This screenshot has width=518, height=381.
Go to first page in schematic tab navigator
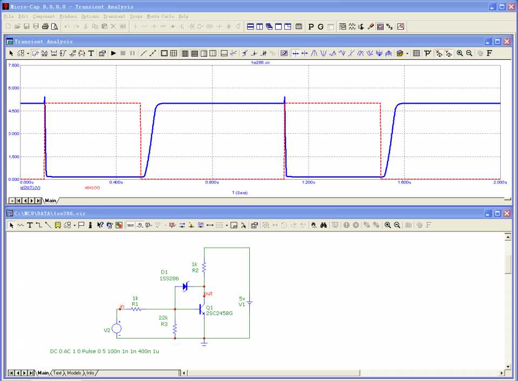coord(11,373)
